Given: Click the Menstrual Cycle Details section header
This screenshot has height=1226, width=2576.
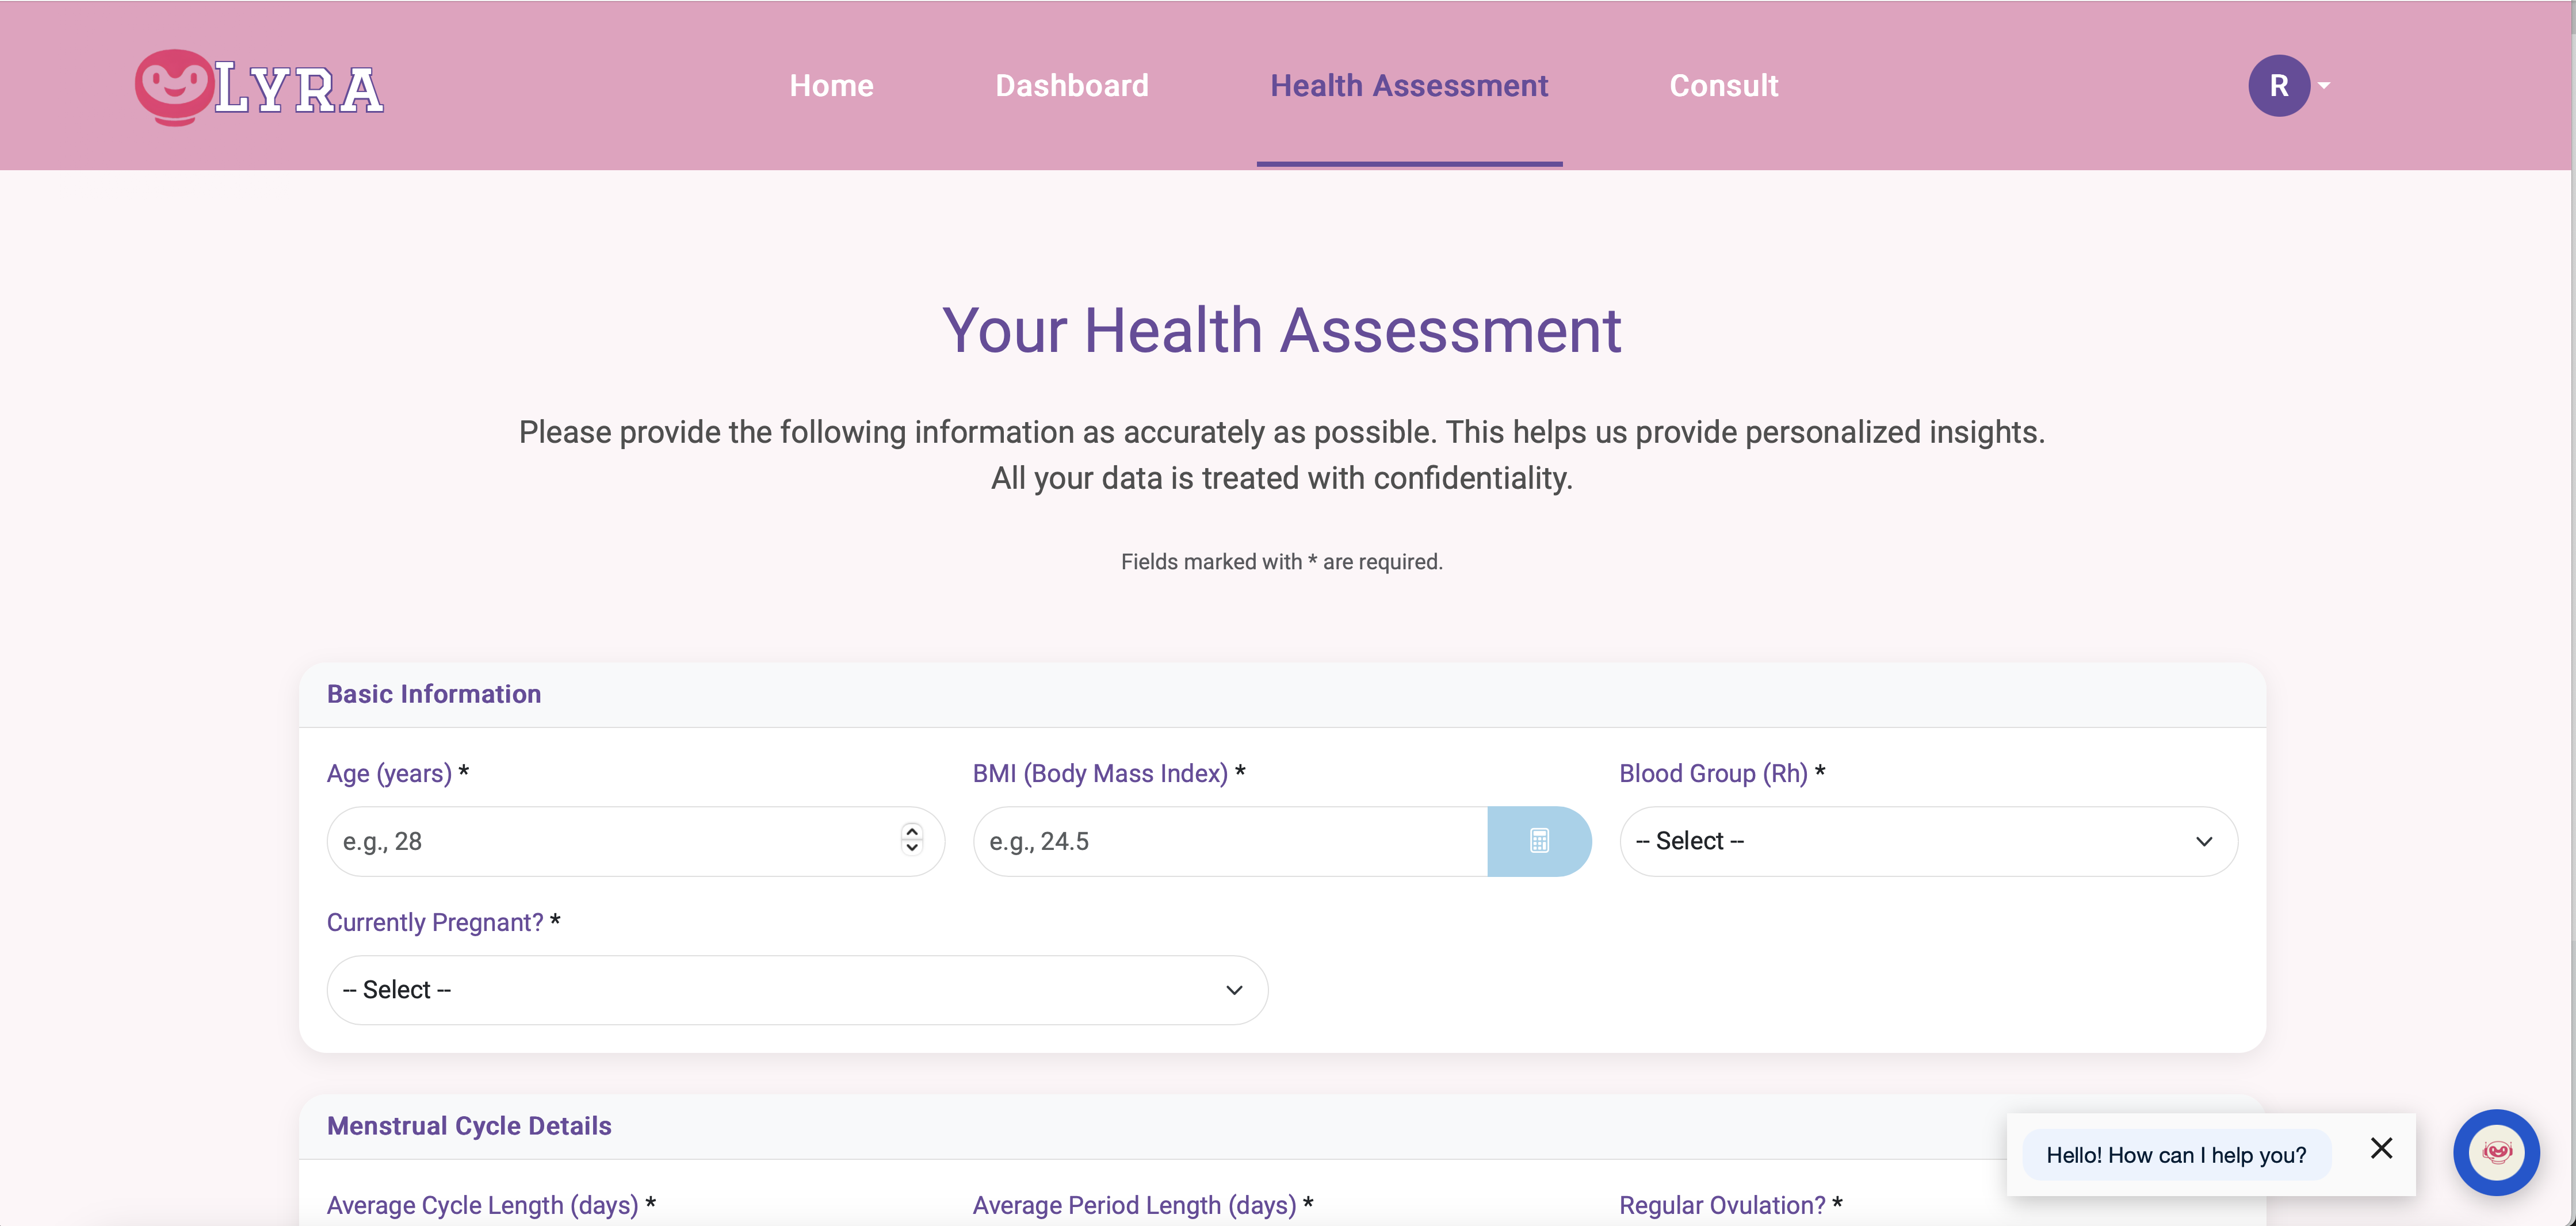Looking at the screenshot, I should click(469, 1126).
